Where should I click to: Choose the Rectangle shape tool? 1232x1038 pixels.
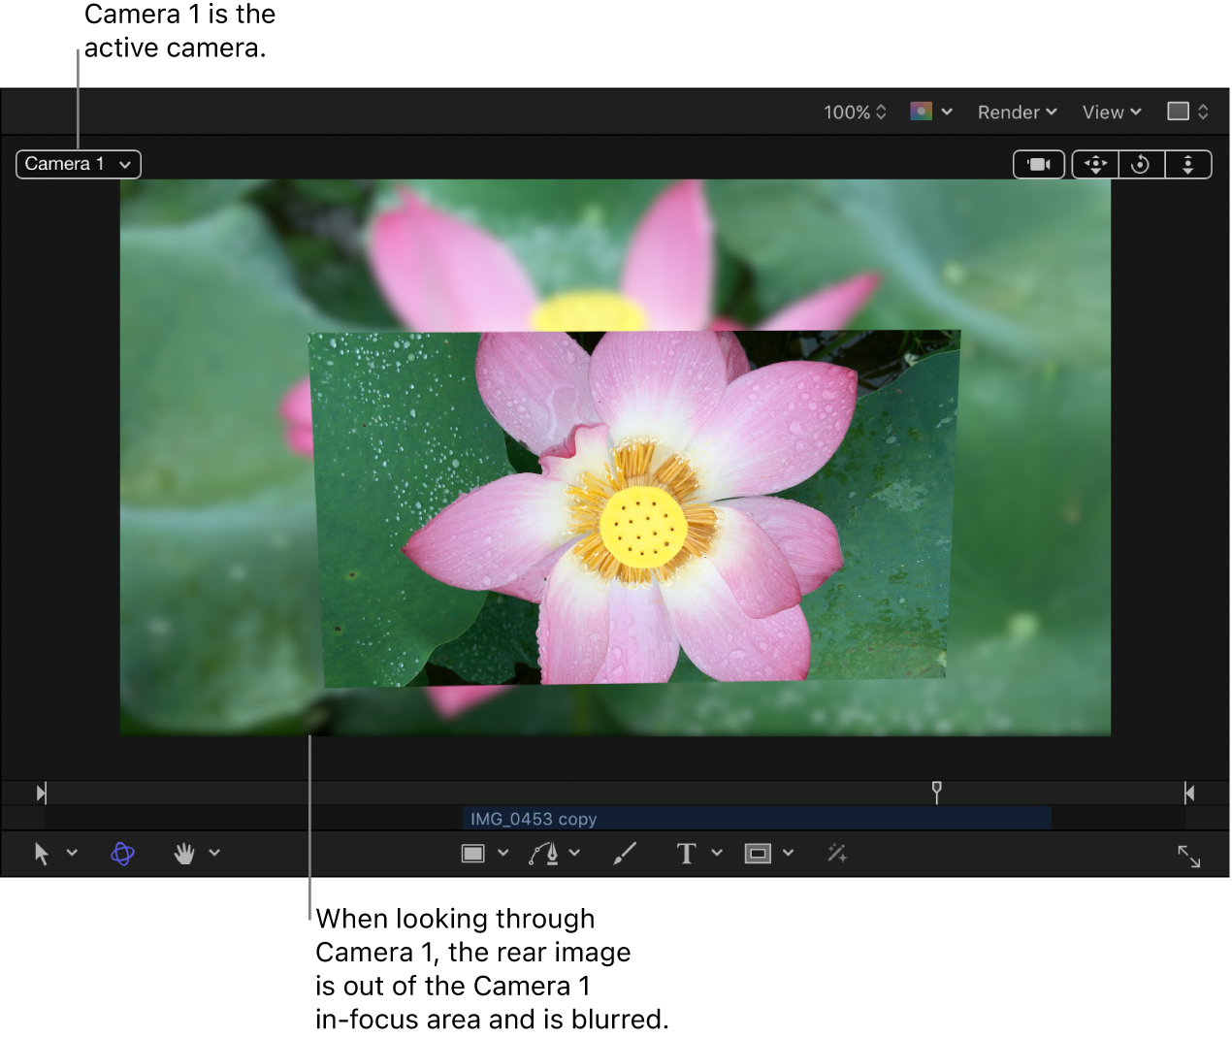(473, 854)
